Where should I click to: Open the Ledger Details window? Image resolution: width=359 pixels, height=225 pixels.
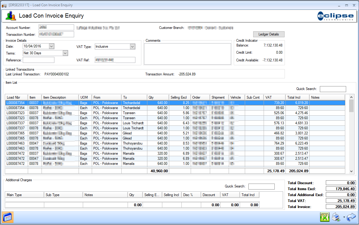tap(268, 34)
